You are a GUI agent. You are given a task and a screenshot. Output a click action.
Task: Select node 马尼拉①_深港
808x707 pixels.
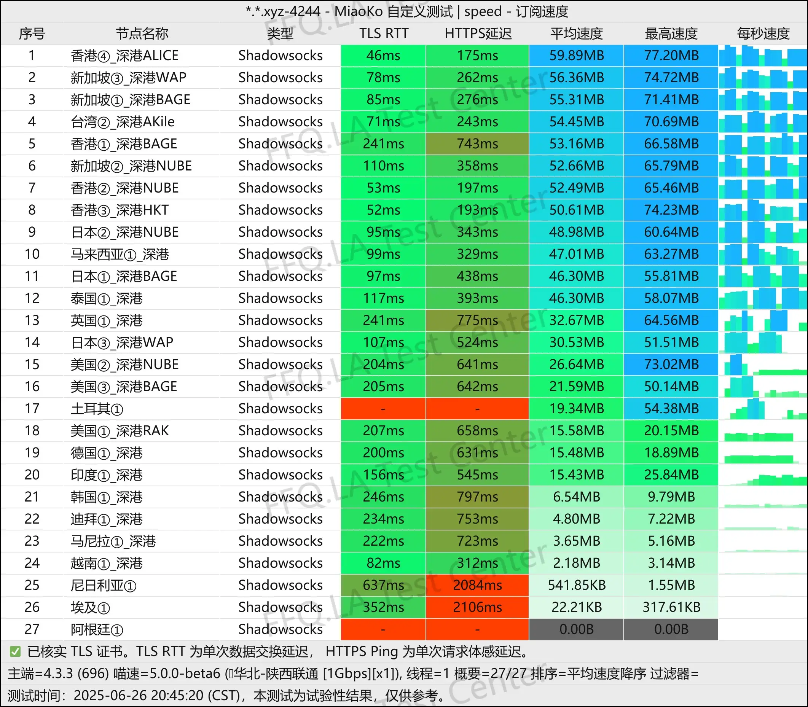click(x=113, y=541)
